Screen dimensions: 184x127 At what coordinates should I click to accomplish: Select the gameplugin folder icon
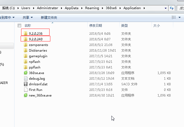point(25,56)
